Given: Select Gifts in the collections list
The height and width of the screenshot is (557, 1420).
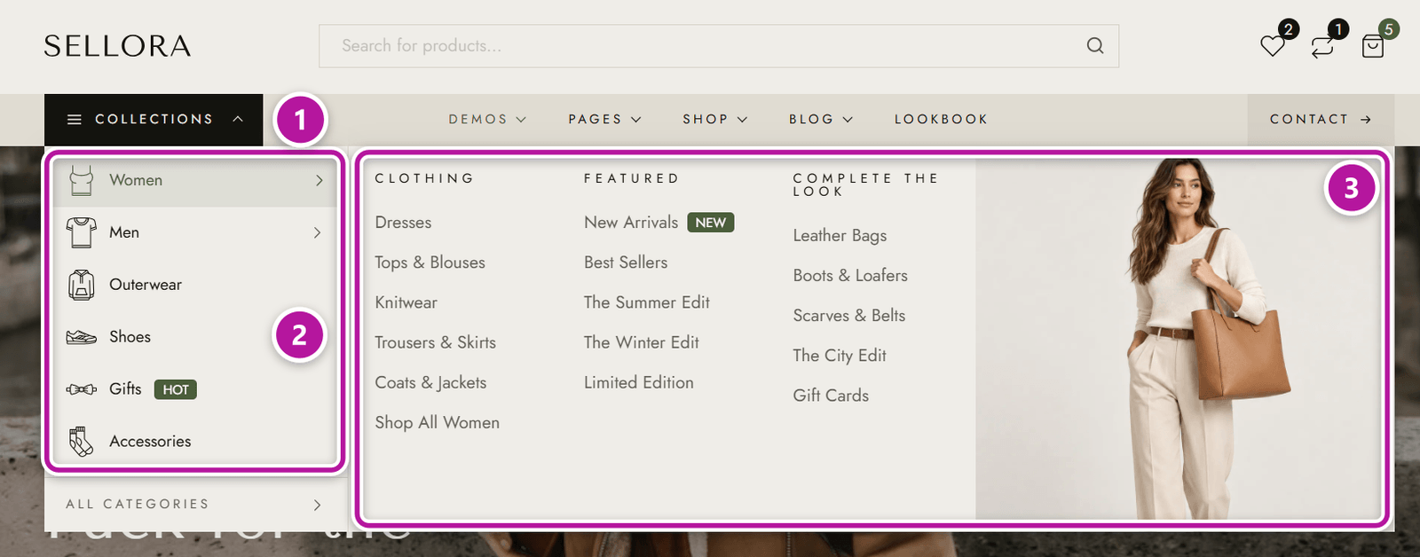Looking at the screenshot, I should click(x=195, y=389).
